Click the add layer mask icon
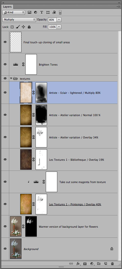Viewport: 122px width, 269px height. [85, 264]
